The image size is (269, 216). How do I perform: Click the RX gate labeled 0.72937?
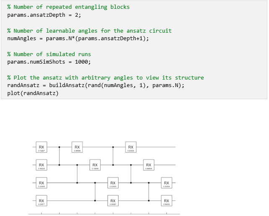(41, 147)
